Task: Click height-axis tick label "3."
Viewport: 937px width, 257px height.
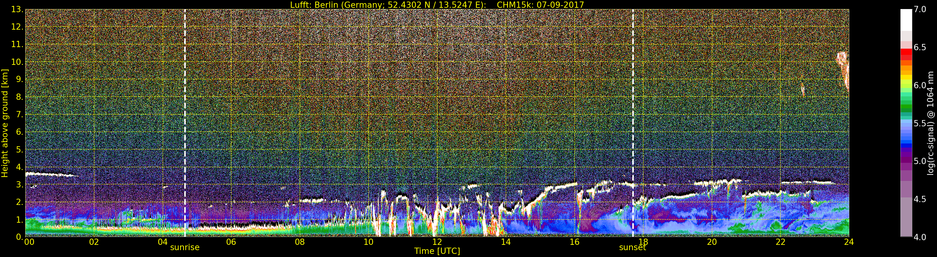Action: pos(20,184)
